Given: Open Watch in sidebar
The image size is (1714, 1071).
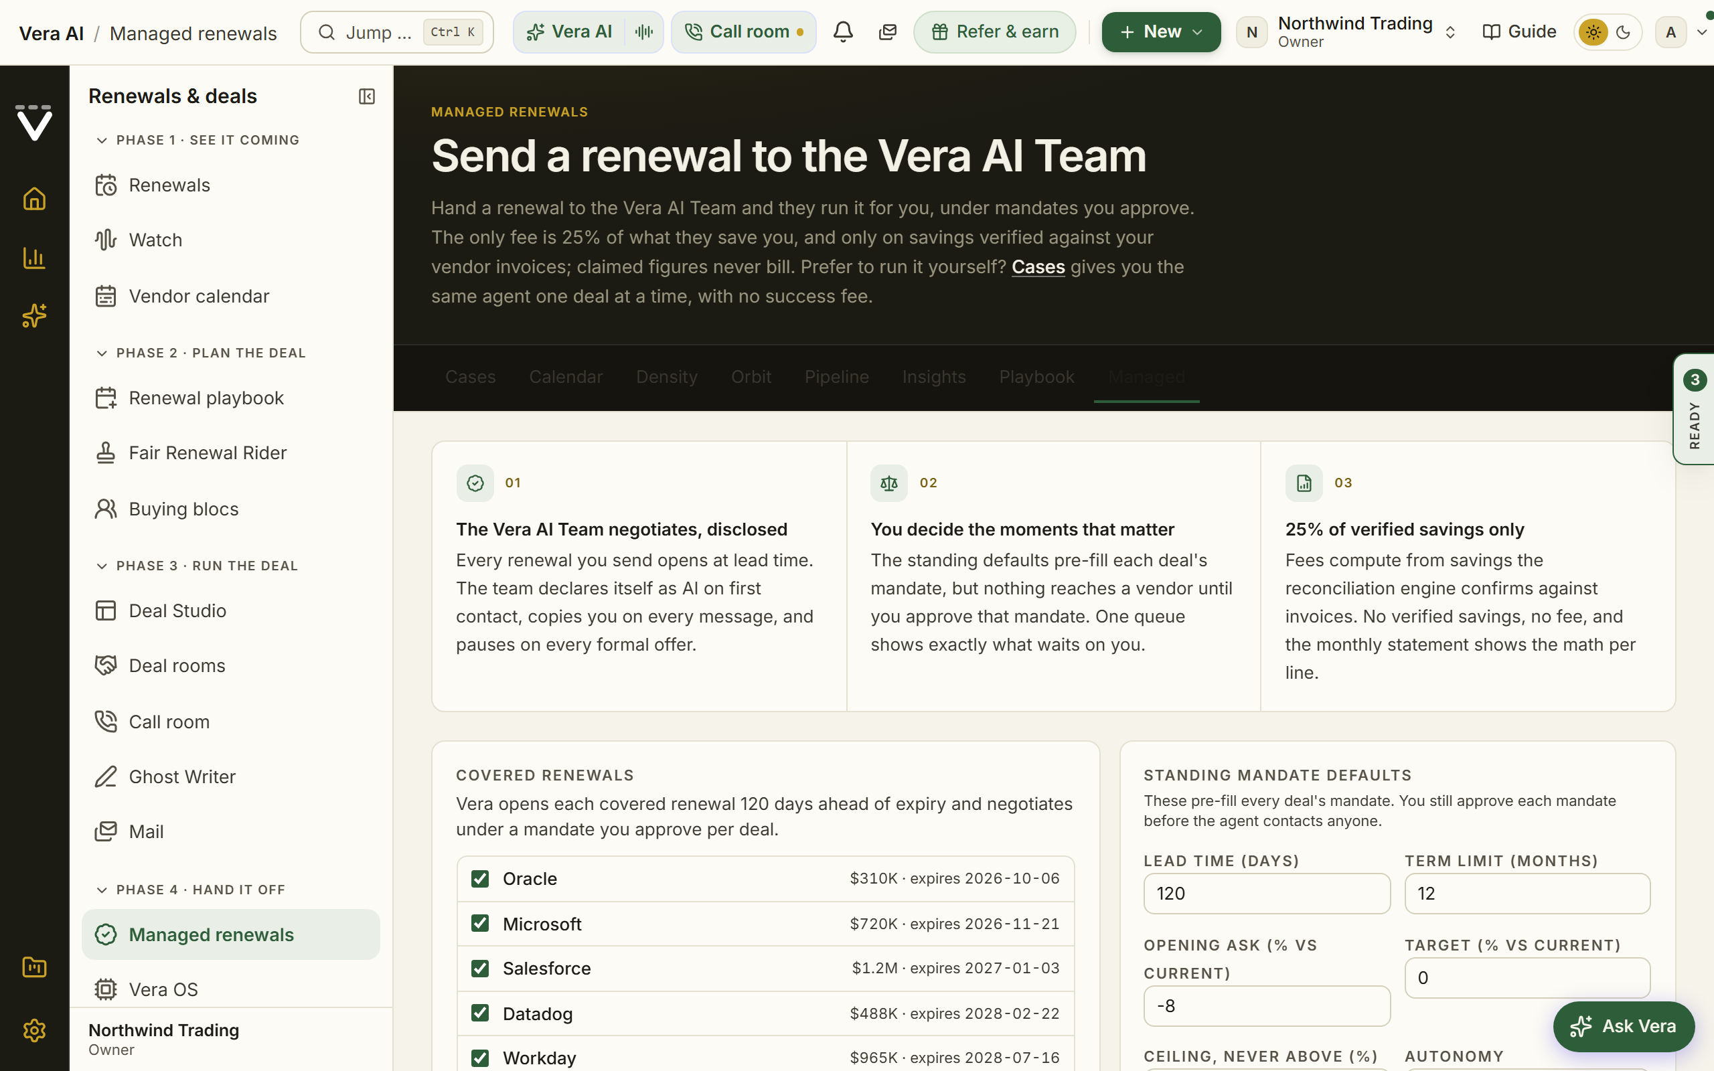Looking at the screenshot, I should click(x=231, y=240).
